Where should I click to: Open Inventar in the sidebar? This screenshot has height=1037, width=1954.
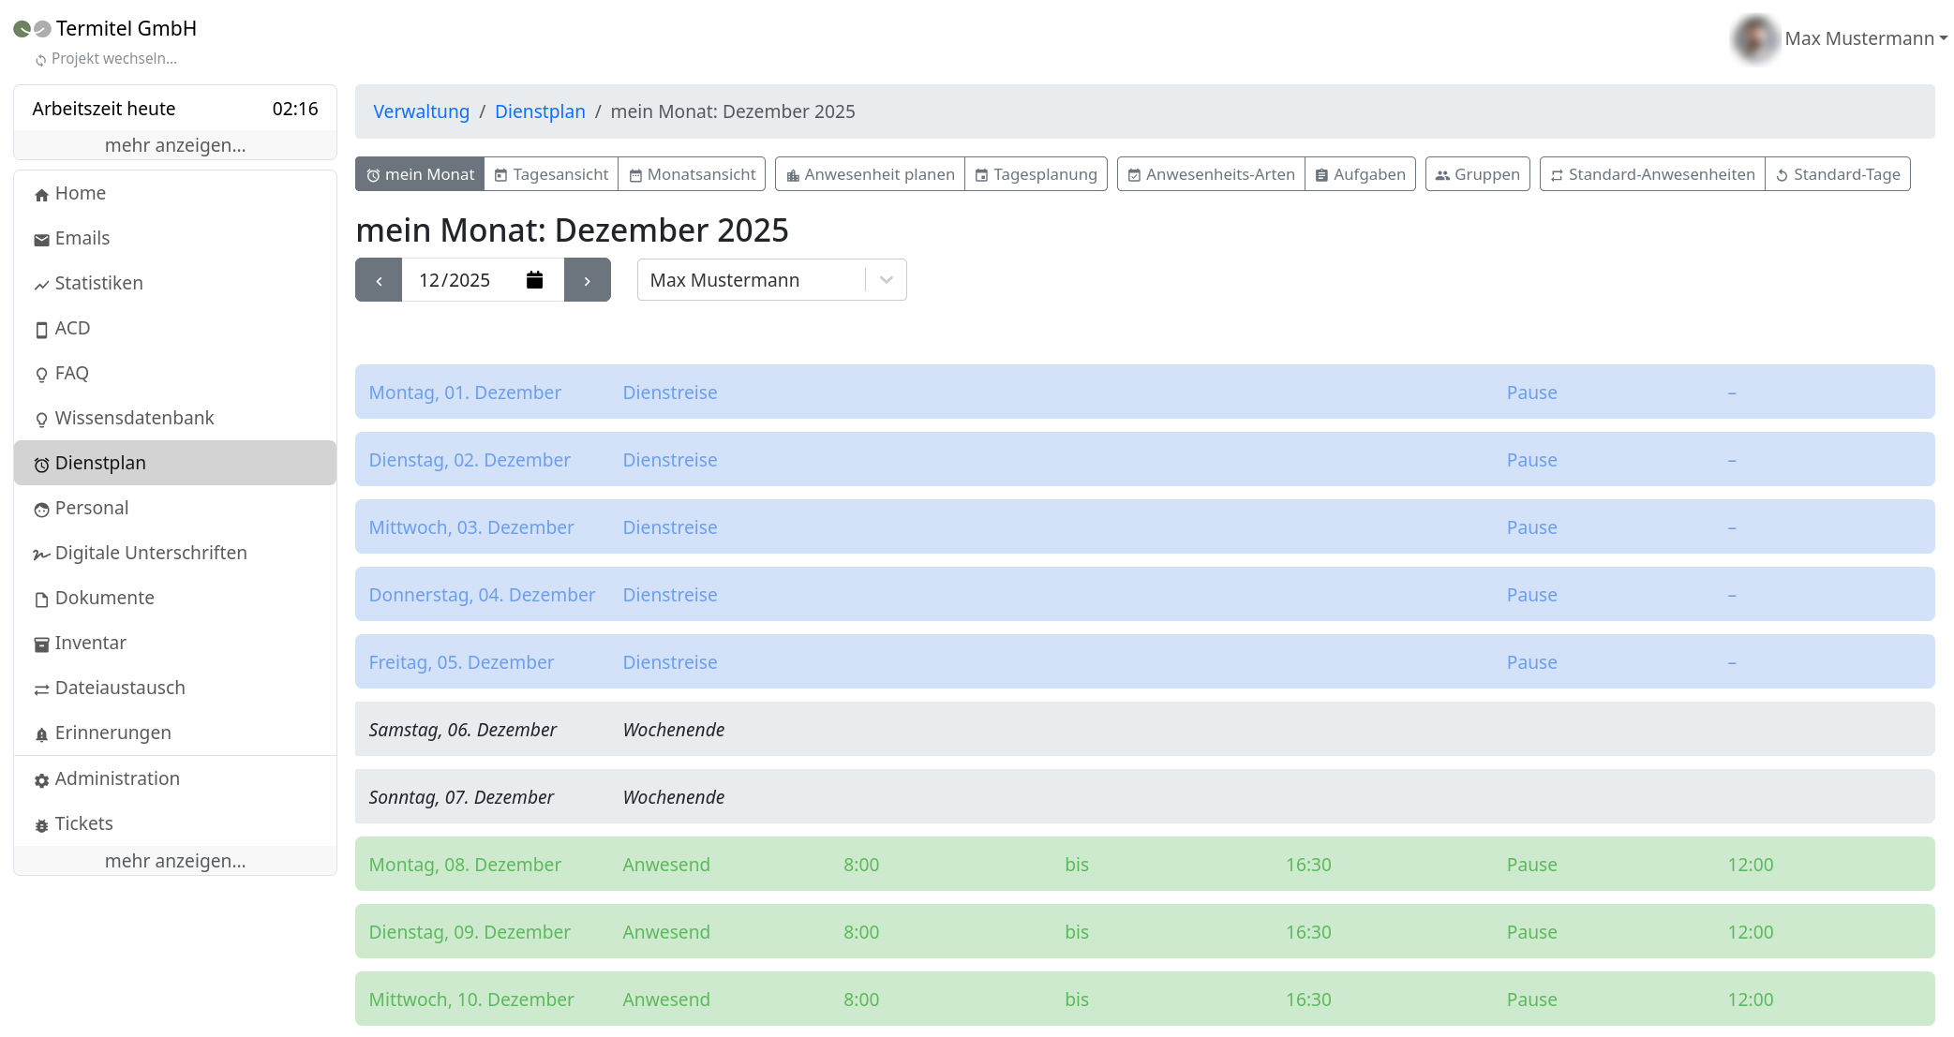pyautogui.click(x=90, y=643)
